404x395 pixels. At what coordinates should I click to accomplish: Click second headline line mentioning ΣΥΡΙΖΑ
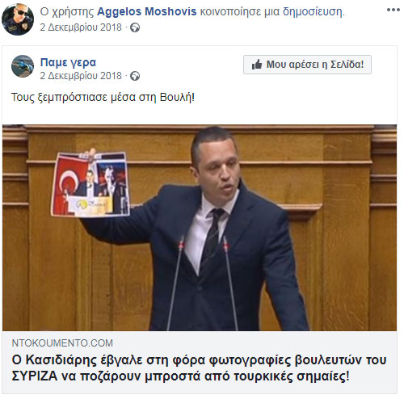point(180,376)
